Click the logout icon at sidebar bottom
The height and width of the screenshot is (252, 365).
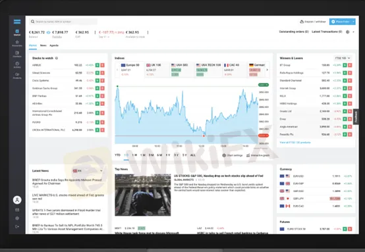[x=17, y=226]
